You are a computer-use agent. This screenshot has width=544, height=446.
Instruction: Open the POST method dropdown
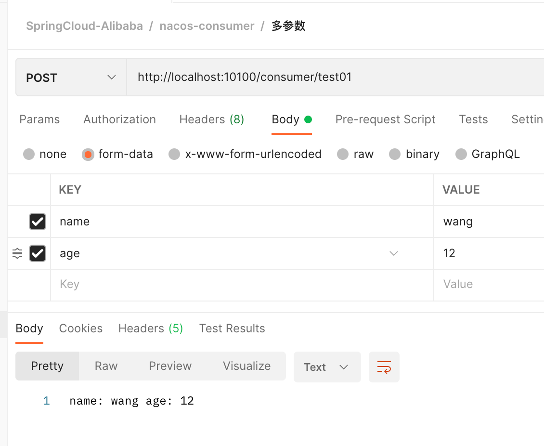(71, 78)
